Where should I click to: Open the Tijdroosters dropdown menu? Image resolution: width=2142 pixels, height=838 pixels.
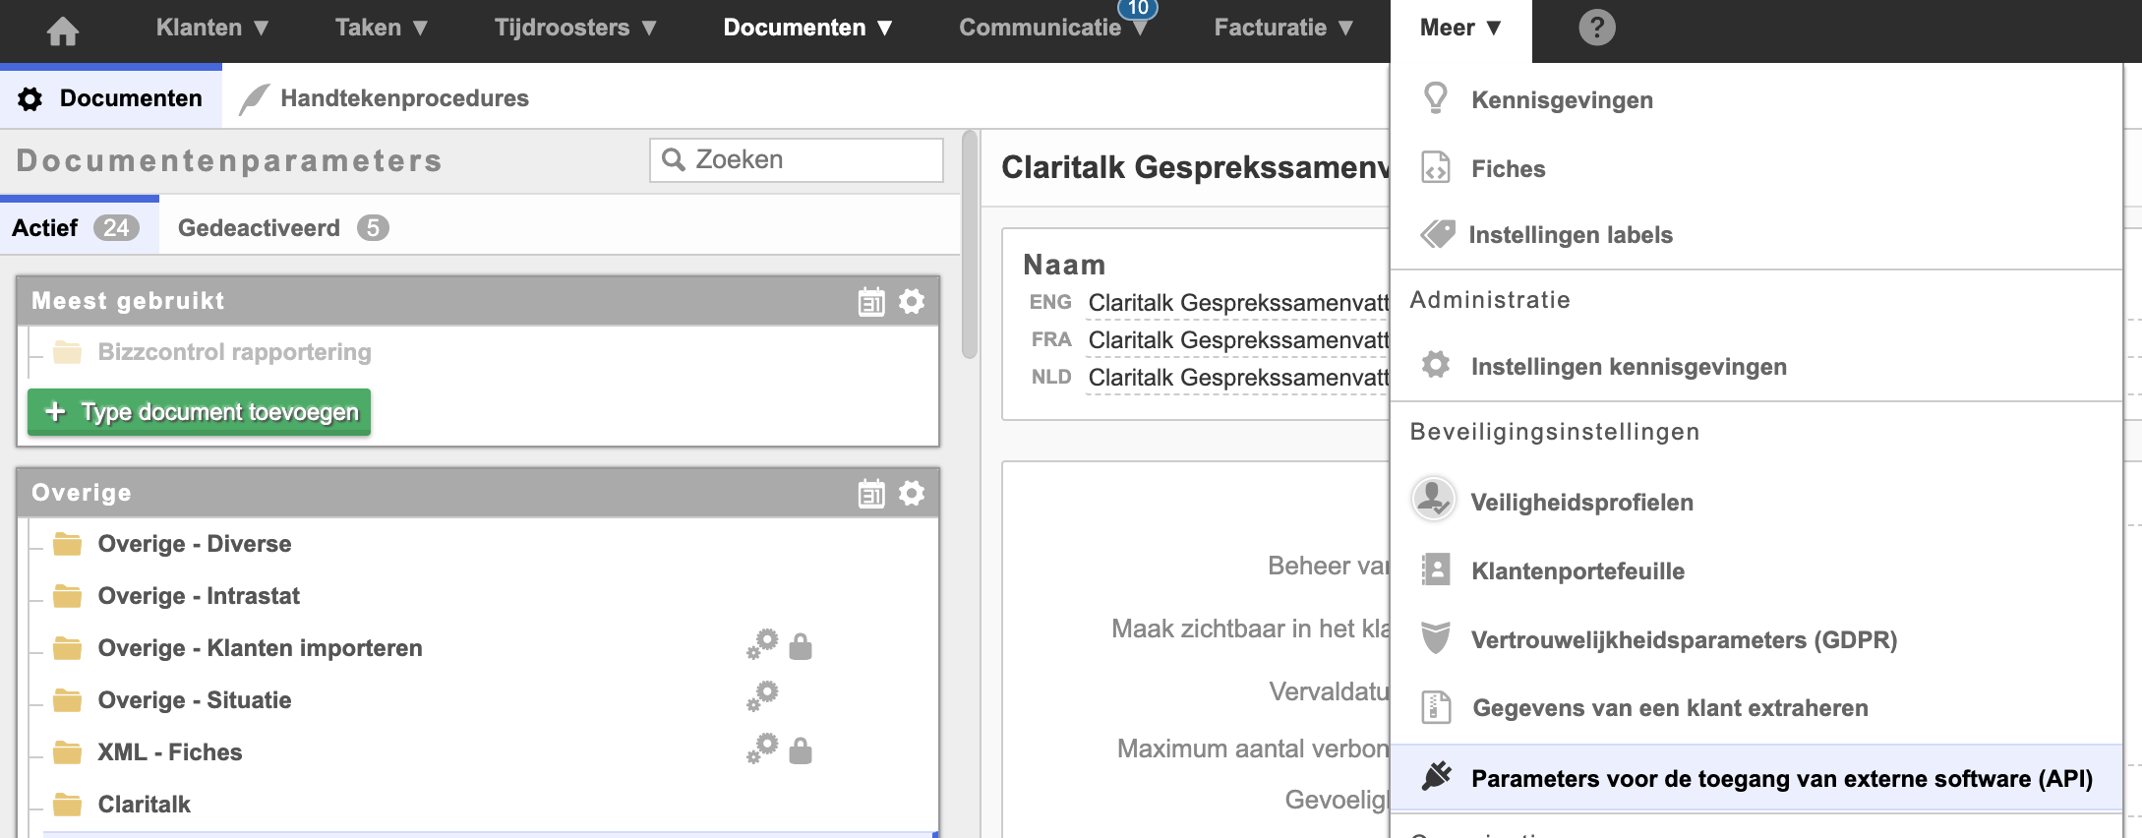pyautogui.click(x=574, y=28)
